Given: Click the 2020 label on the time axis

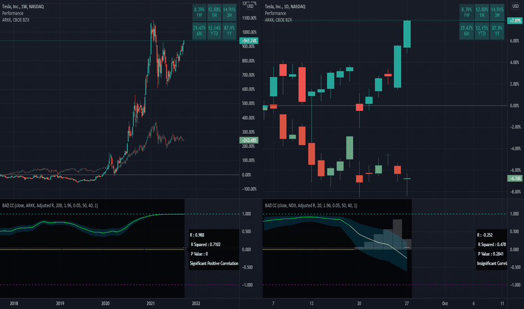Looking at the screenshot, I should tap(105, 303).
